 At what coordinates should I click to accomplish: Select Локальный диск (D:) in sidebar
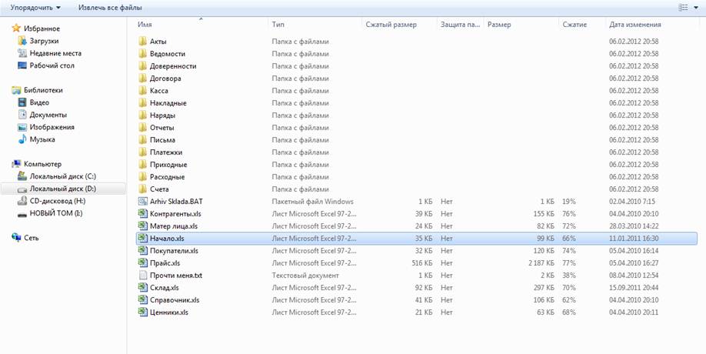click(62, 189)
